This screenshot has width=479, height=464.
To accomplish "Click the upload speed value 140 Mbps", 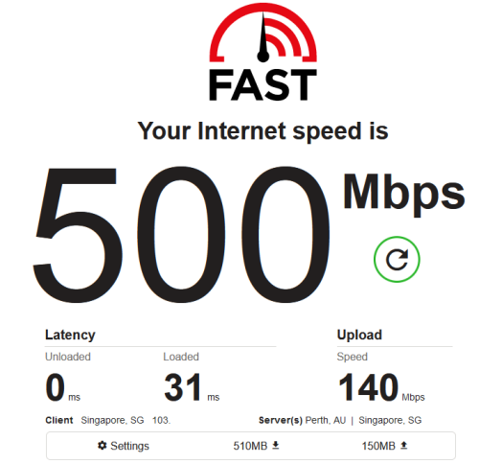I will [x=381, y=387].
